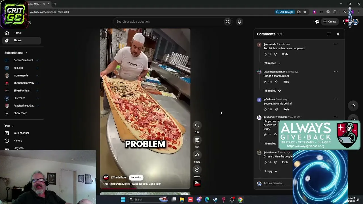Close the Comments panel
Screen dimensions: 363x204
pyautogui.click(x=338, y=34)
